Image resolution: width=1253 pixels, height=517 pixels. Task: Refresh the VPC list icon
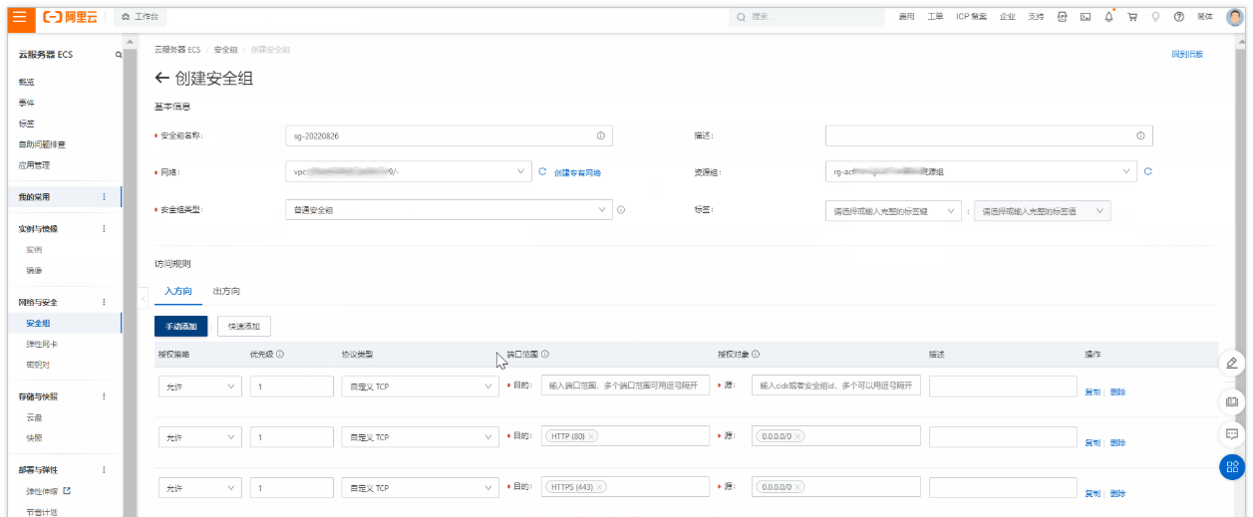pos(542,171)
